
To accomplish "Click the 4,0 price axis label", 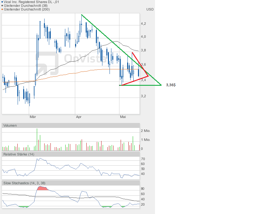I will pyautogui.click(x=143, y=37).
